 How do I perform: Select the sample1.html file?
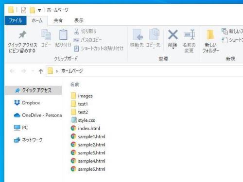tap(88, 136)
